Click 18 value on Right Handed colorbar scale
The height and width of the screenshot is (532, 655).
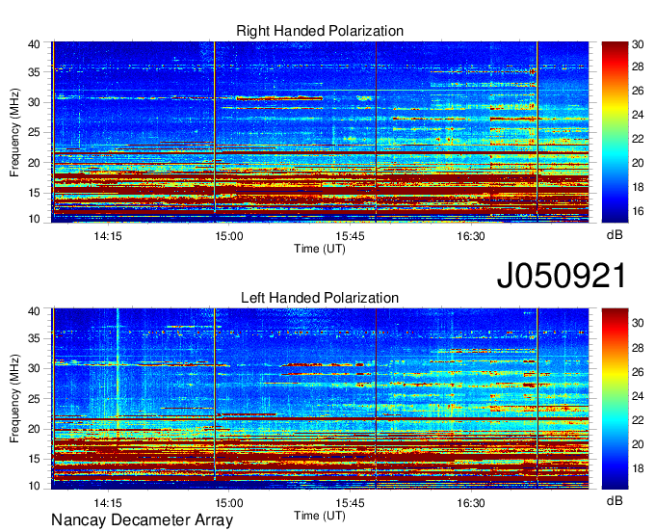[x=638, y=187]
